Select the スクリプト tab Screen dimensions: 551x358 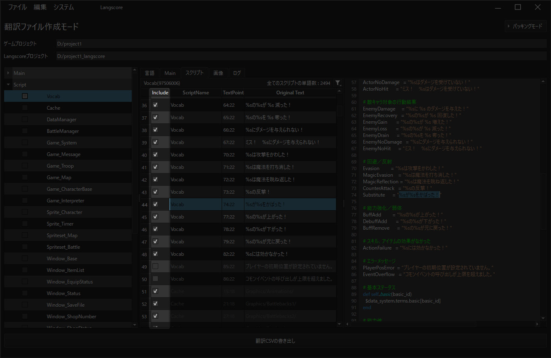[194, 73]
